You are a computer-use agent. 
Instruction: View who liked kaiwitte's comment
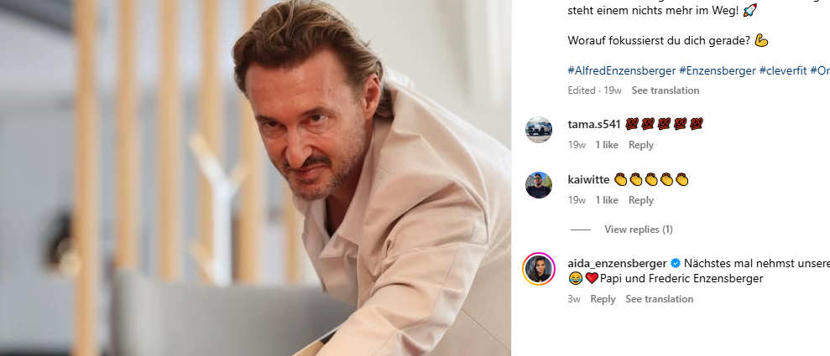pyautogui.click(x=607, y=200)
